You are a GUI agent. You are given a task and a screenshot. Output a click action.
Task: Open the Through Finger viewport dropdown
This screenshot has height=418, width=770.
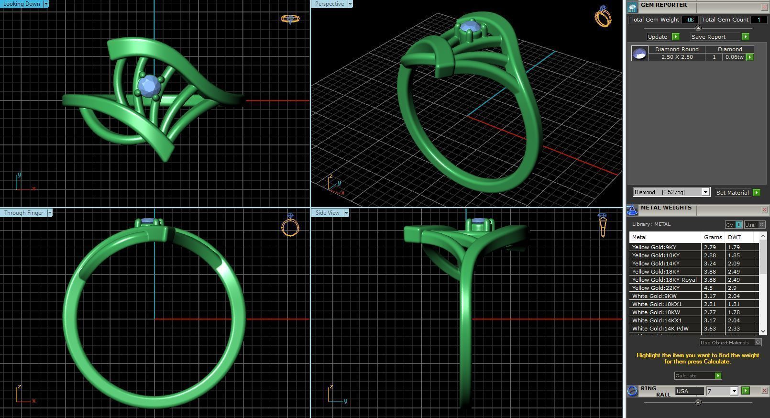(x=49, y=213)
